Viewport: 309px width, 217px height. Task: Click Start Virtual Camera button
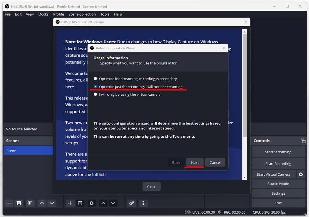[x=274, y=174]
